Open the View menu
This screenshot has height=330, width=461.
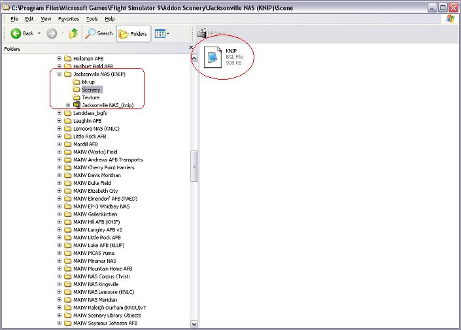pyautogui.click(x=46, y=19)
